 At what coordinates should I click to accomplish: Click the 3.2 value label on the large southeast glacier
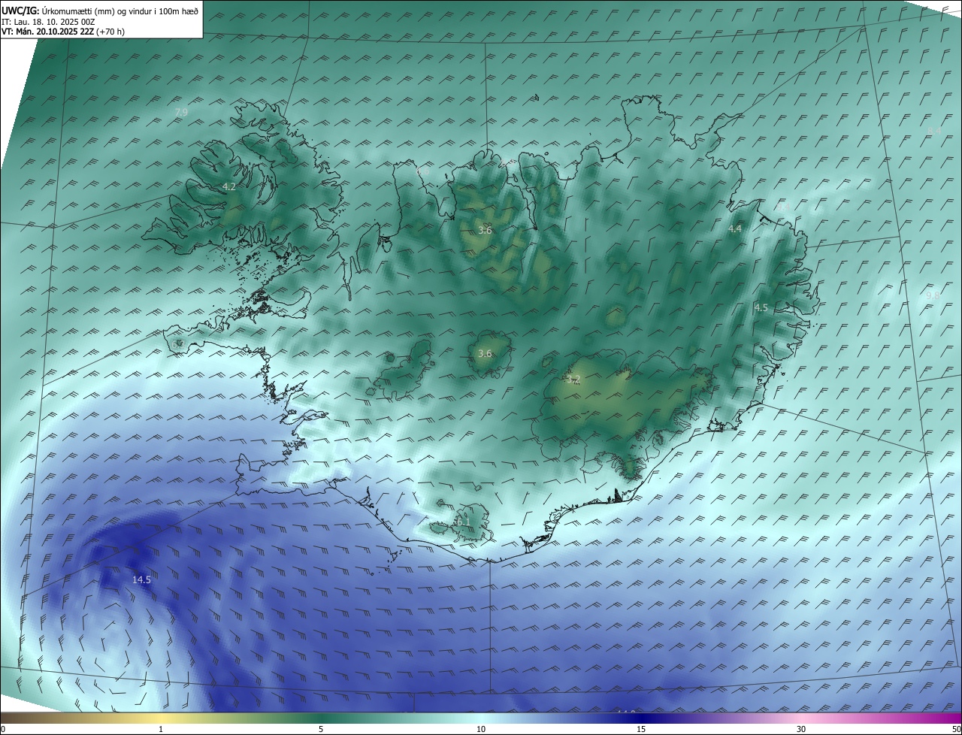pos(573,379)
